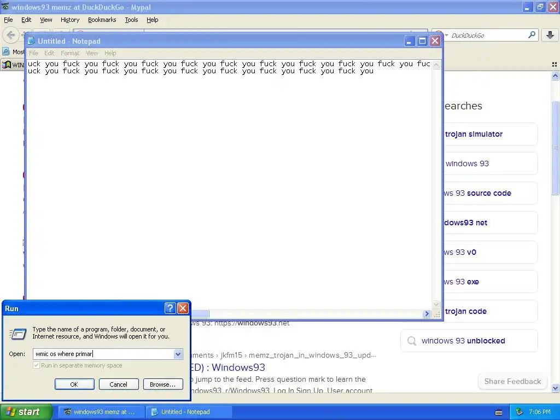Select the trojan simulator related search
This screenshot has height=420, width=560.
(x=491, y=134)
